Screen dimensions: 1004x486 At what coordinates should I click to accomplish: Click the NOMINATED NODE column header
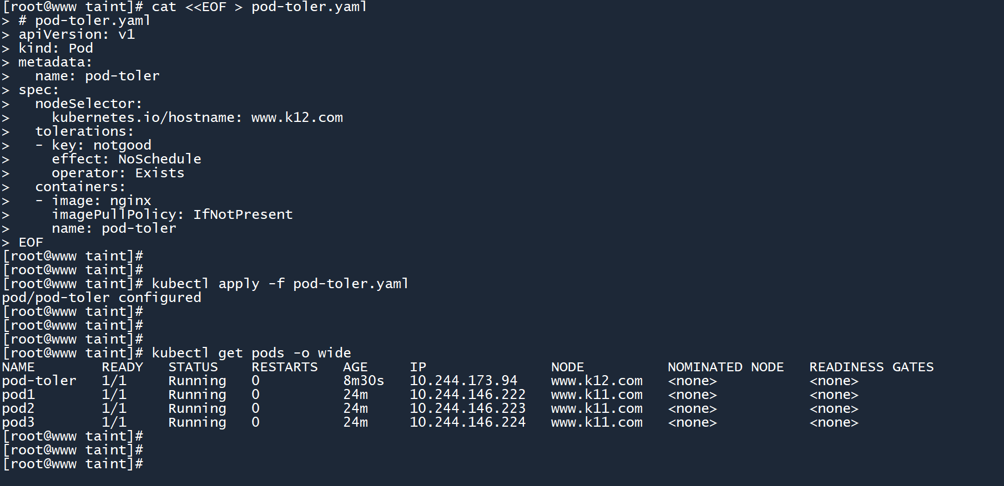(x=725, y=367)
